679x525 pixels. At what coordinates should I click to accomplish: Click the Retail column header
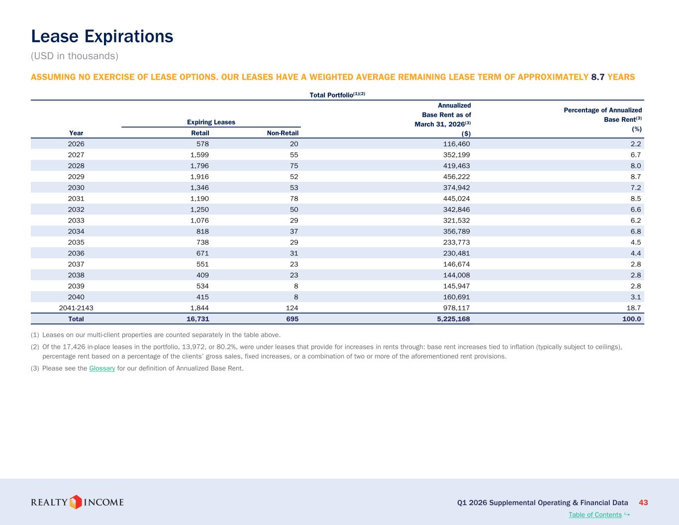tap(200, 133)
